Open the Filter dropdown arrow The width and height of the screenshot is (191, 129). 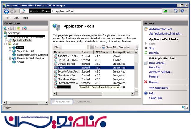pyautogui.click(x=88, y=47)
